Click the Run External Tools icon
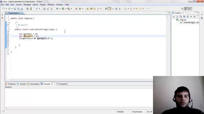 pyautogui.click(x=69, y=9)
